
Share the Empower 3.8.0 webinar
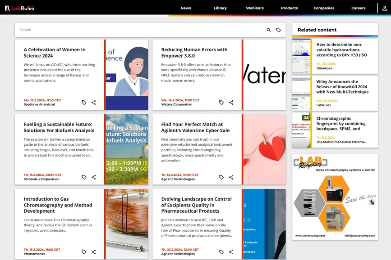coord(231,103)
